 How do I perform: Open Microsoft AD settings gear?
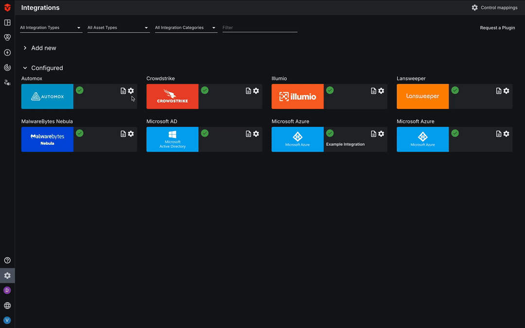tap(256, 134)
